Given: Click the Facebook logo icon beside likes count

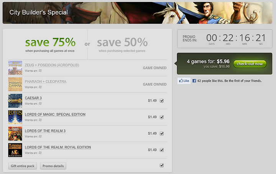Looking at the screenshot, I should pos(194,81).
